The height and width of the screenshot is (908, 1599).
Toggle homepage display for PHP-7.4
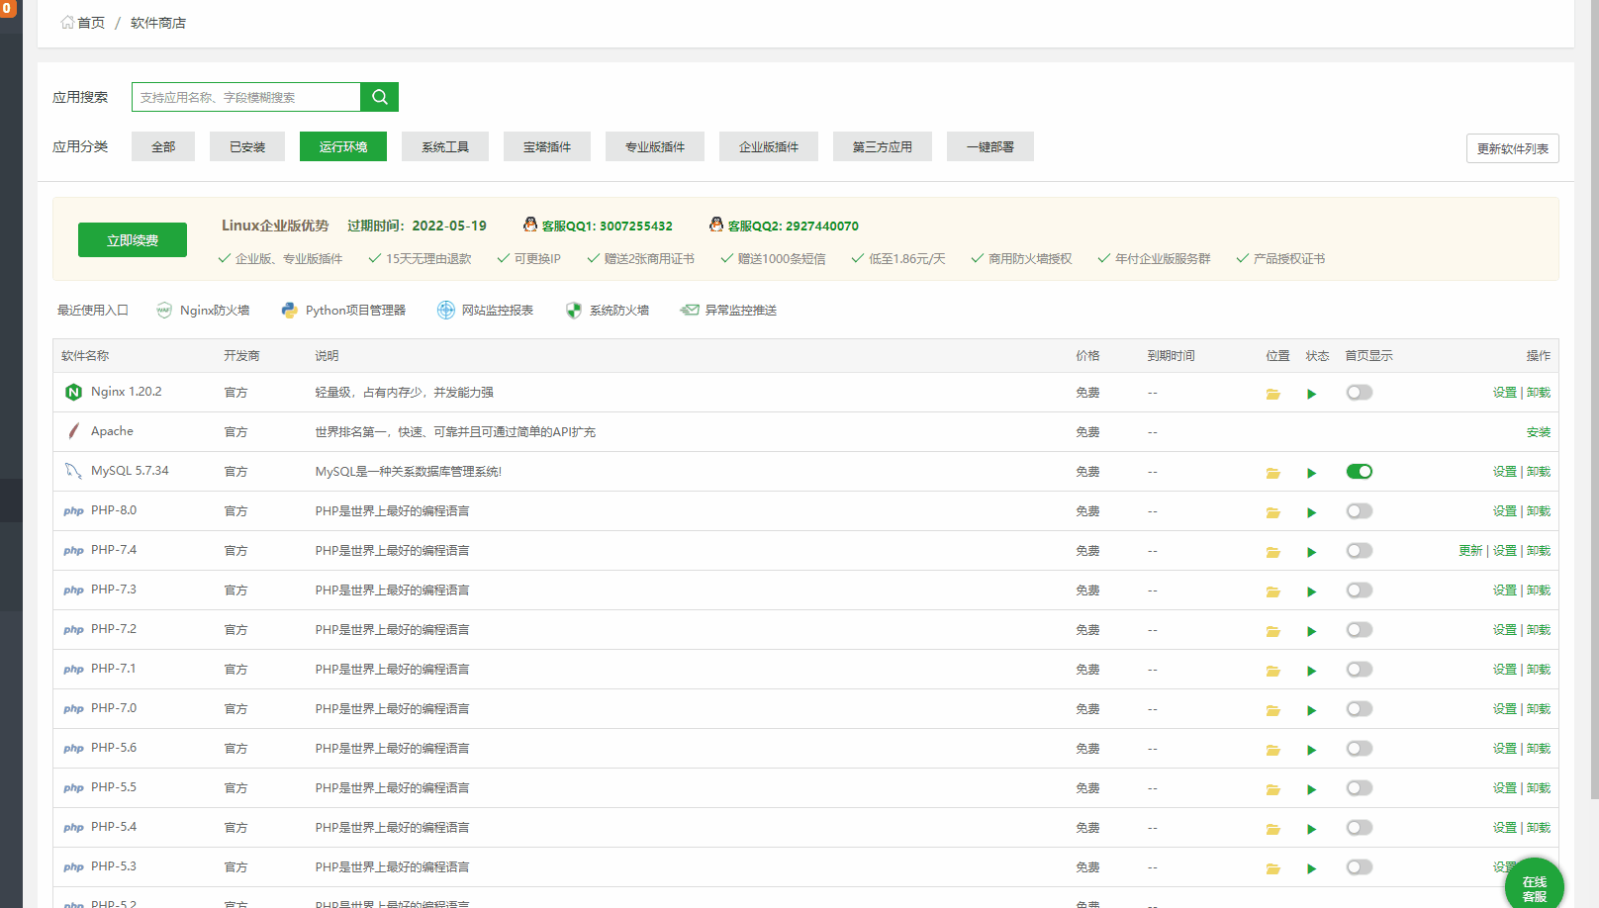pyautogui.click(x=1360, y=551)
